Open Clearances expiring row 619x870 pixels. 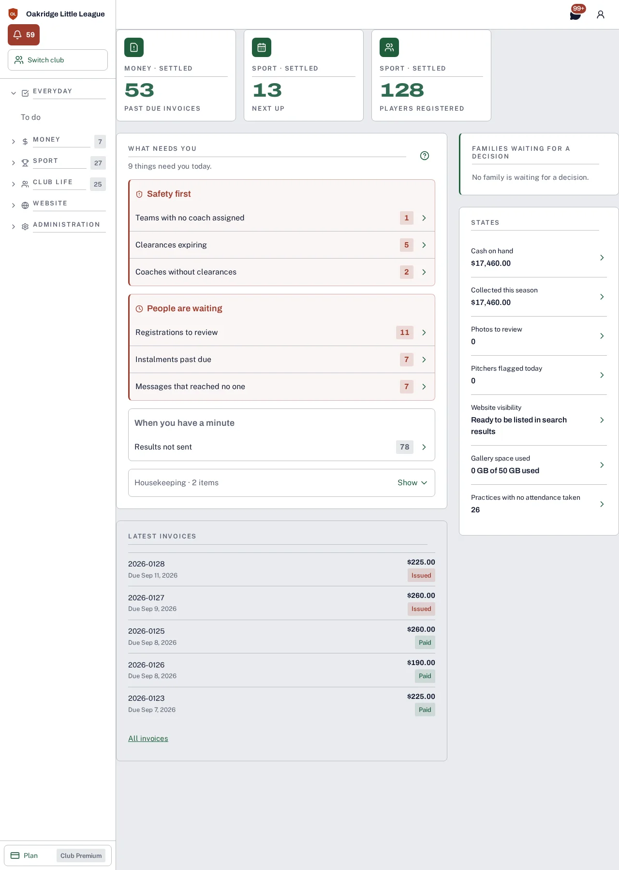pos(282,245)
